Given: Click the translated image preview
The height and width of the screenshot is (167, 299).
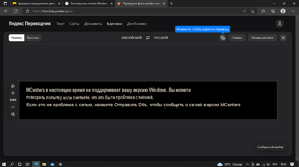Looking at the screenshot, I should point(148,100).
